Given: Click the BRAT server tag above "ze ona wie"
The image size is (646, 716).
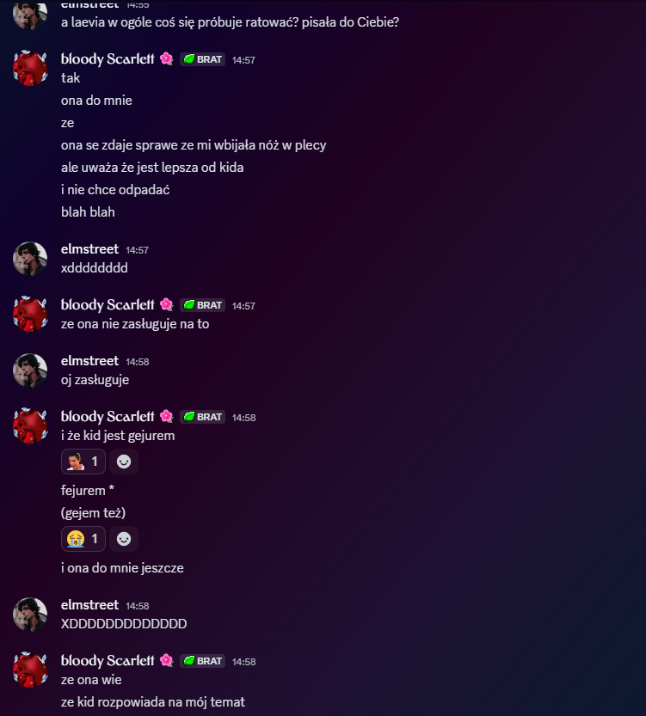Looking at the screenshot, I should coord(202,661).
